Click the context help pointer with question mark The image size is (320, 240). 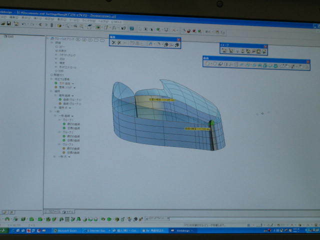click(123, 28)
